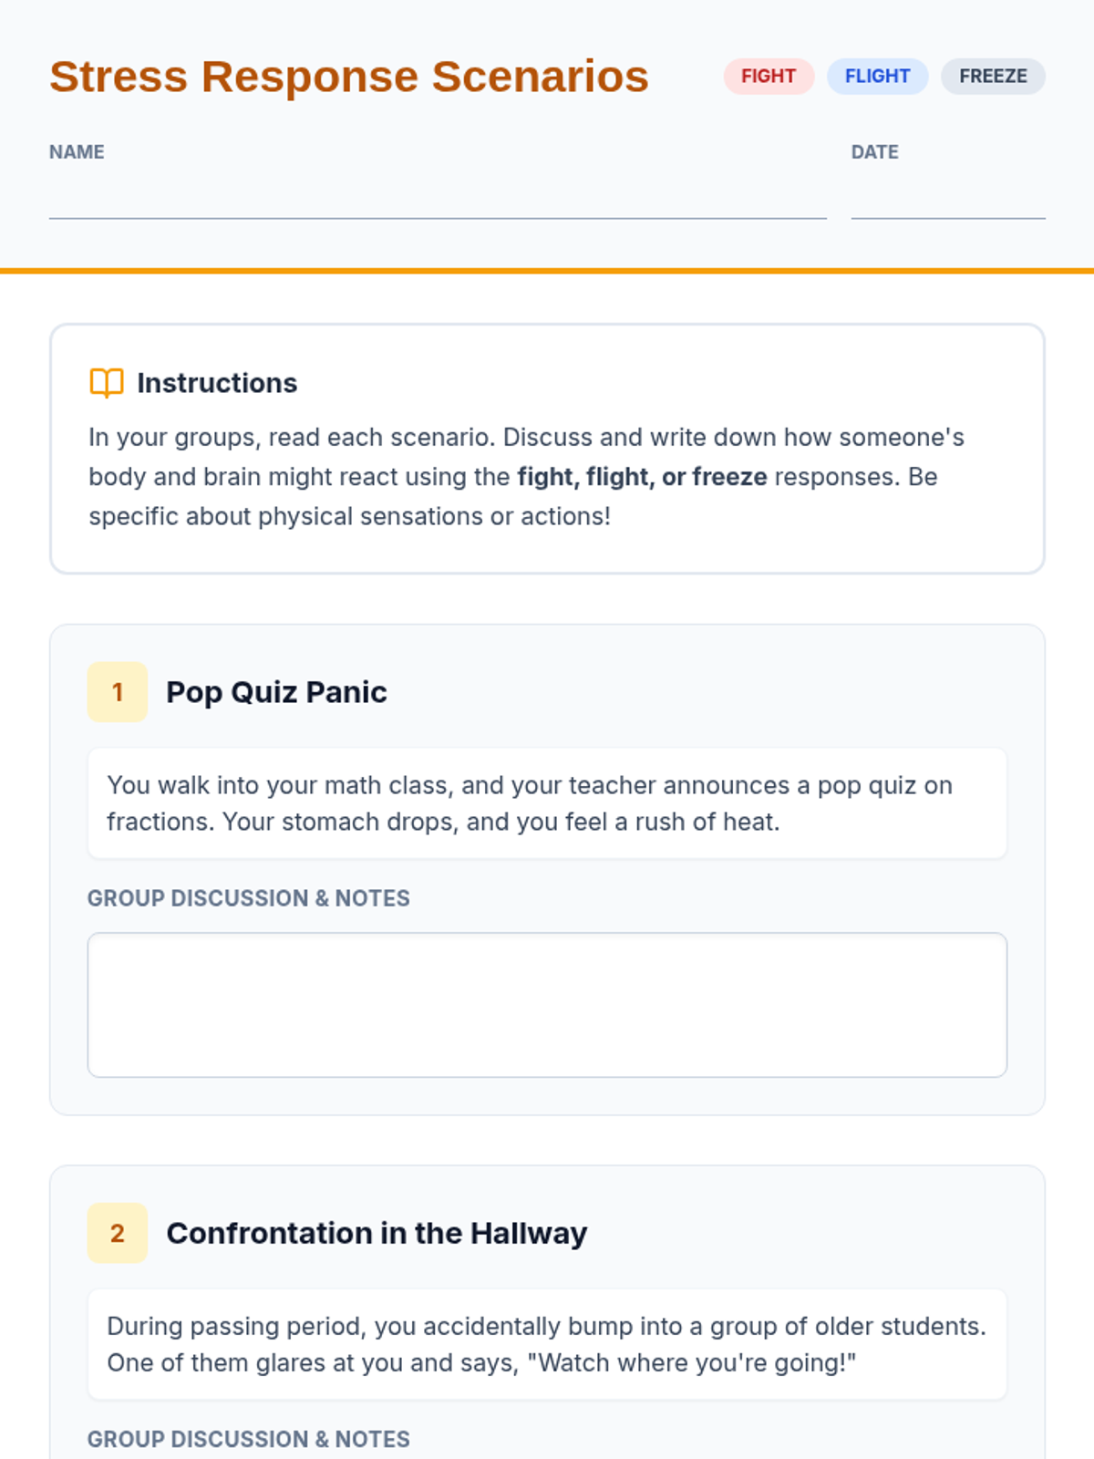Click the Stress Response Scenarios title

pyautogui.click(x=349, y=77)
